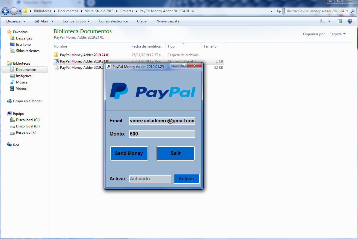Screen dimensions: 358x239
Task: Open Descargas in the sidebar
Action: pyautogui.click(x=24, y=38)
